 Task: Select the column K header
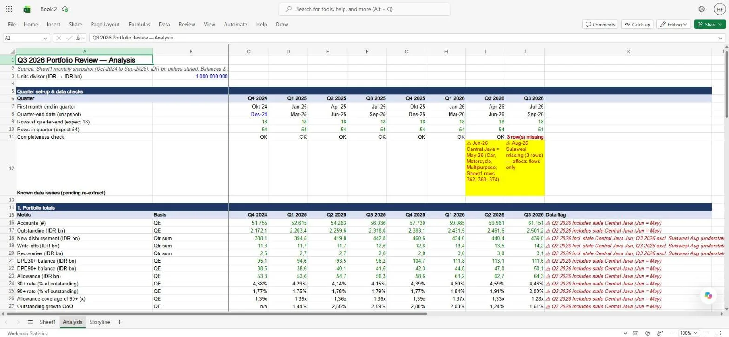pos(628,52)
